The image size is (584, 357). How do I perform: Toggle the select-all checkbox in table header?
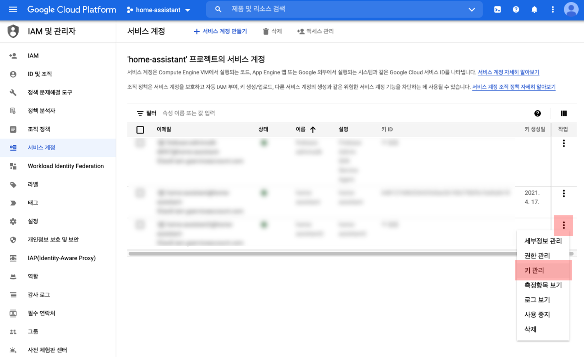point(140,130)
